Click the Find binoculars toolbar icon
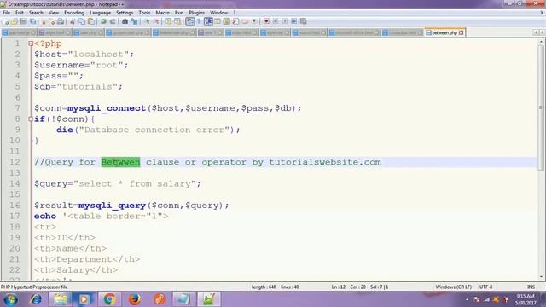 (x=125, y=21)
